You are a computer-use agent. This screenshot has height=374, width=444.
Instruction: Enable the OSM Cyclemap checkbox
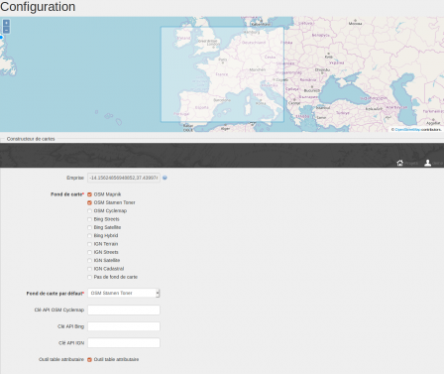[x=89, y=211]
